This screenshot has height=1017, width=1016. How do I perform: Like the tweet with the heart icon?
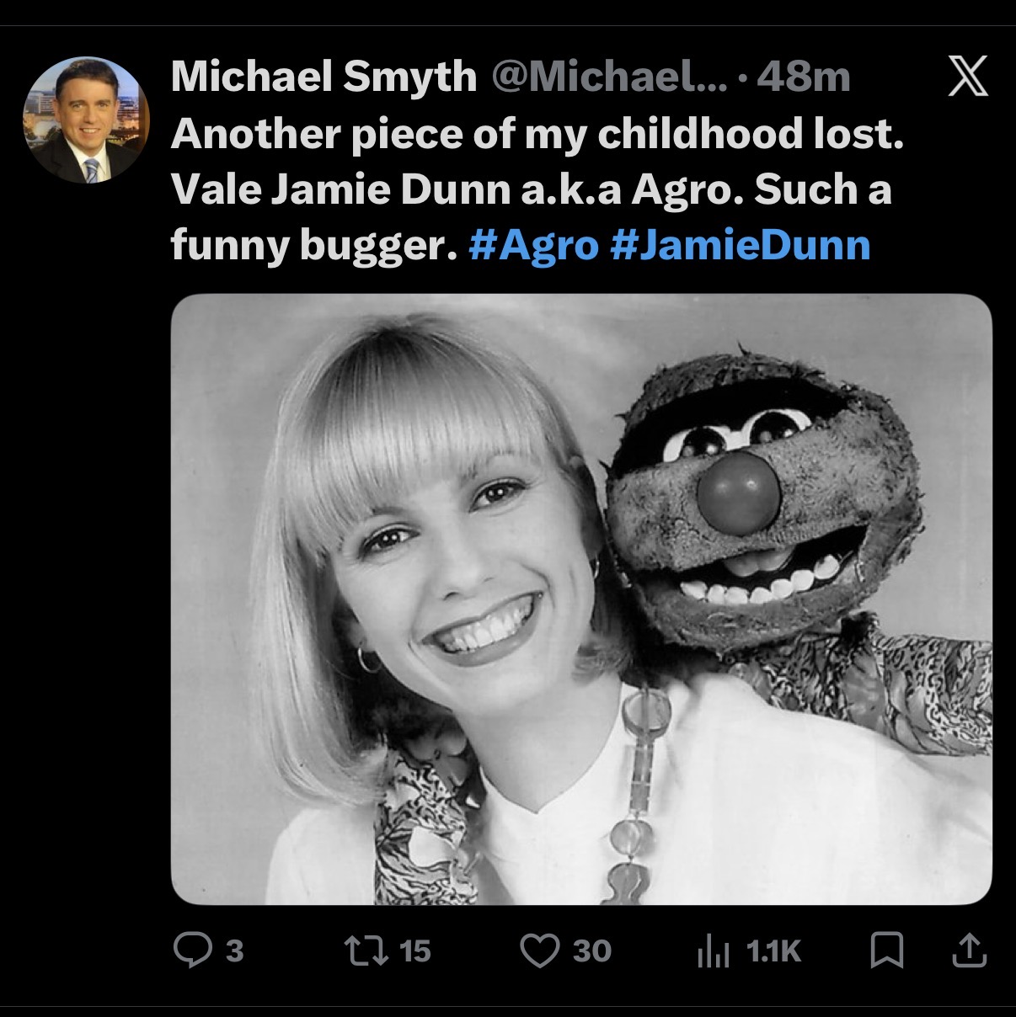coord(540,950)
